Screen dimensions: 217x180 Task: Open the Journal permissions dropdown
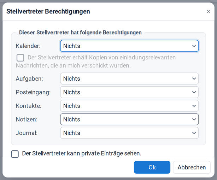[x=129, y=133]
